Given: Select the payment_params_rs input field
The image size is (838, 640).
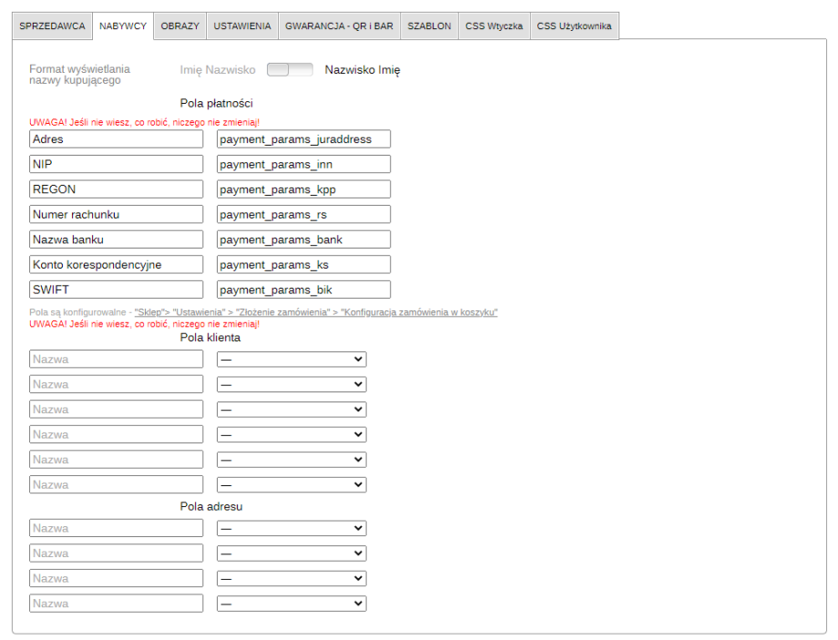Looking at the screenshot, I should pos(303,214).
